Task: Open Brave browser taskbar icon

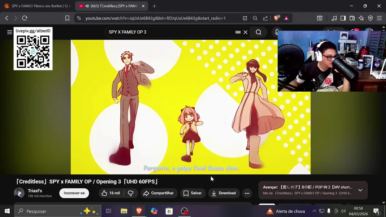Action: point(139,211)
